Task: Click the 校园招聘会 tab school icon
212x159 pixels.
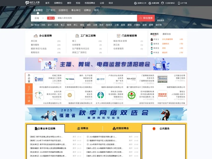Action: coord(114,128)
